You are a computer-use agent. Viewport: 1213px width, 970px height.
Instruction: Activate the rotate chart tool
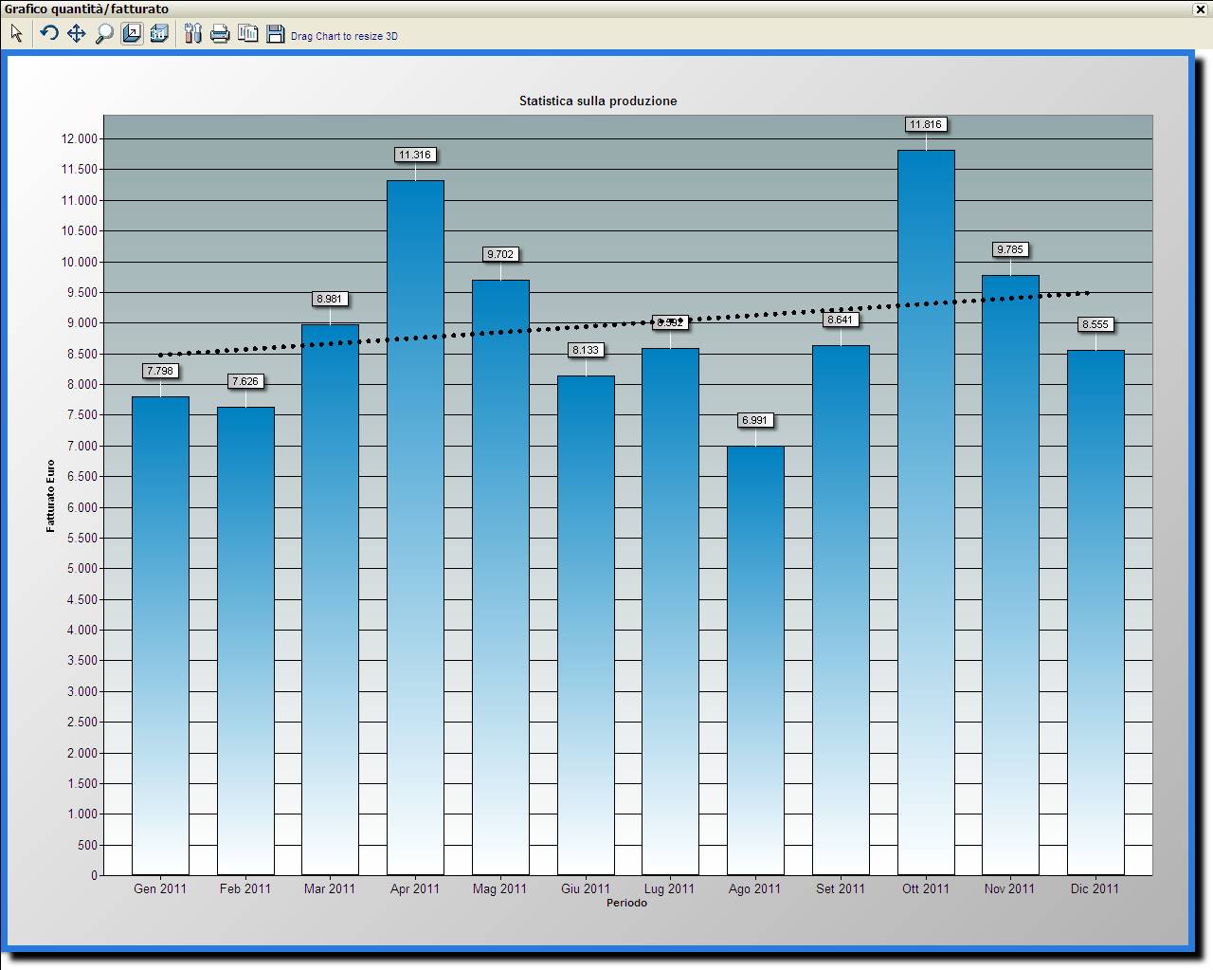point(49,34)
